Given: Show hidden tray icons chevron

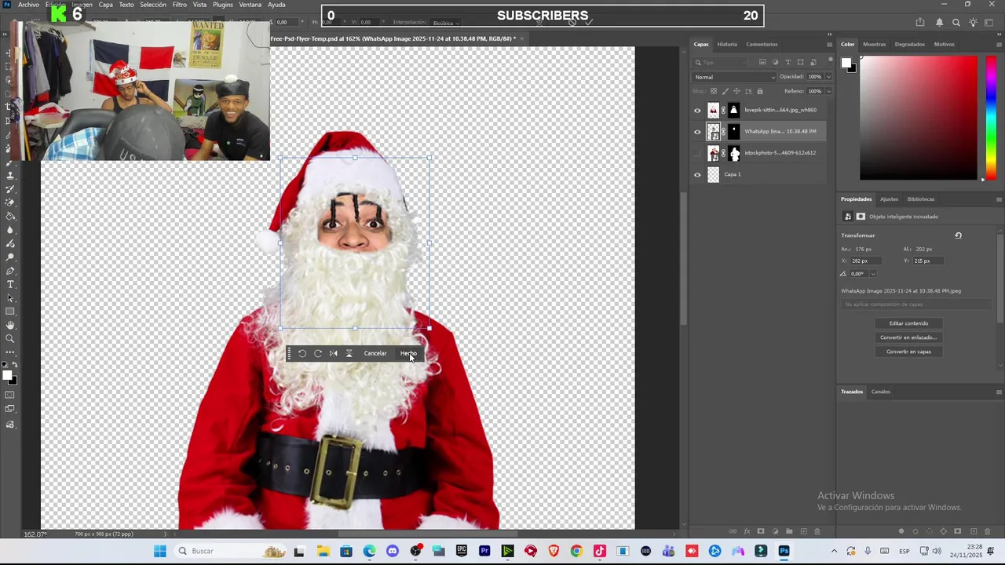Looking at the screenshot, I should [834, 551].
